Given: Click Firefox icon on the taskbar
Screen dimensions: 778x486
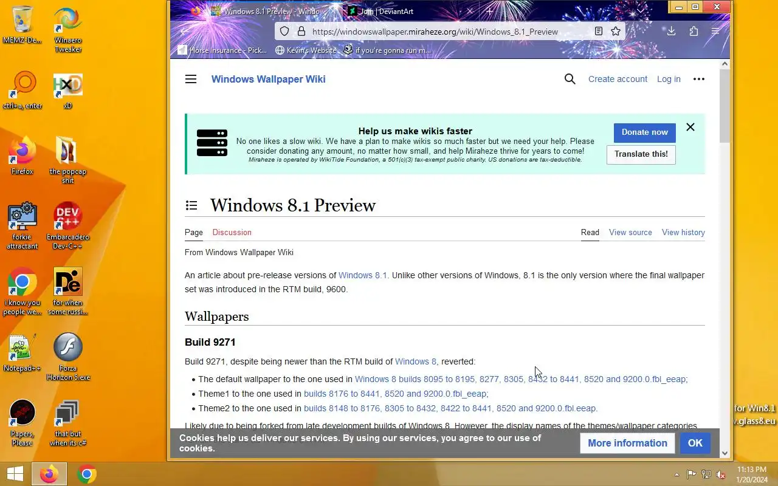Looking at the screenshot, I should pyautogui.click(x=49, y=474).
